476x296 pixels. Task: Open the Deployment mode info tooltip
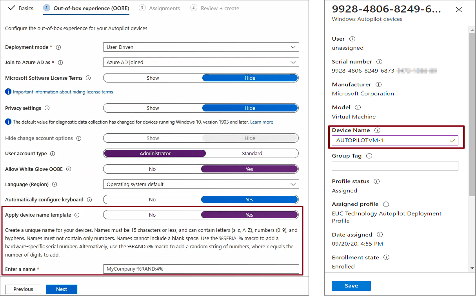tap(58, 47)
